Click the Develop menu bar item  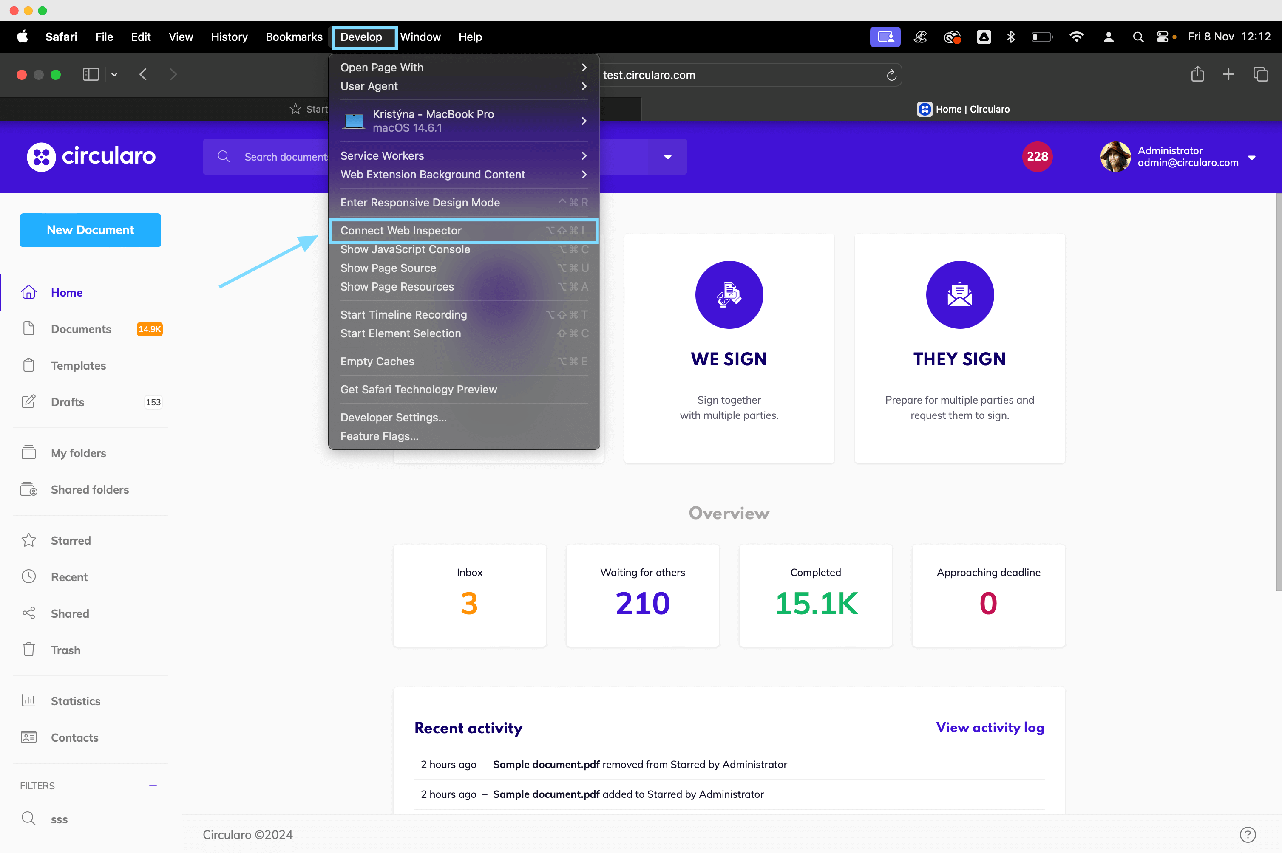[360, 36]
